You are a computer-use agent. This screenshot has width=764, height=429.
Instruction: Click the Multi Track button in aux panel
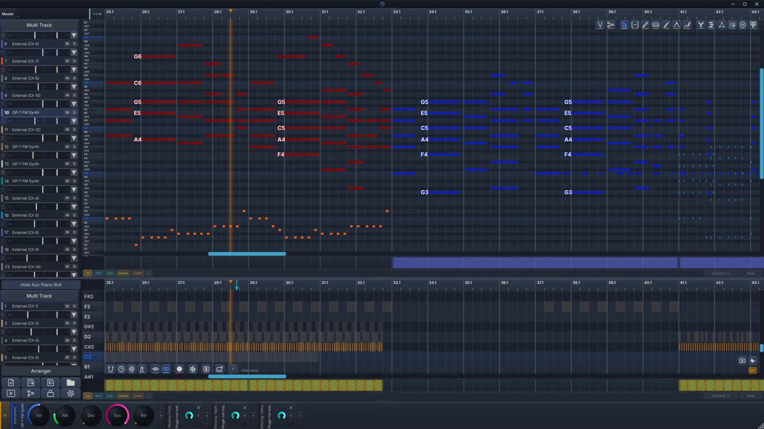tap(39, 296)
